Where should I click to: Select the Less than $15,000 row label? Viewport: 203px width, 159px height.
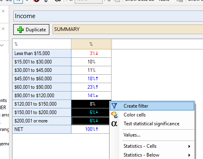point(42,53)
